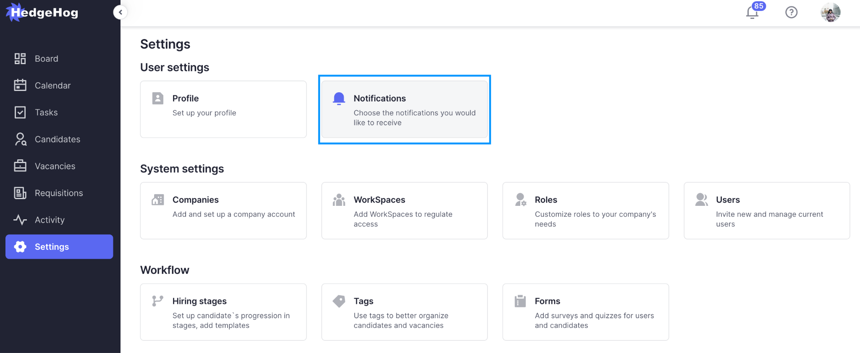Open Forms to add surveys and quizzes
Image resolution: width=860 pixels, height=353 pixels.
585,312
